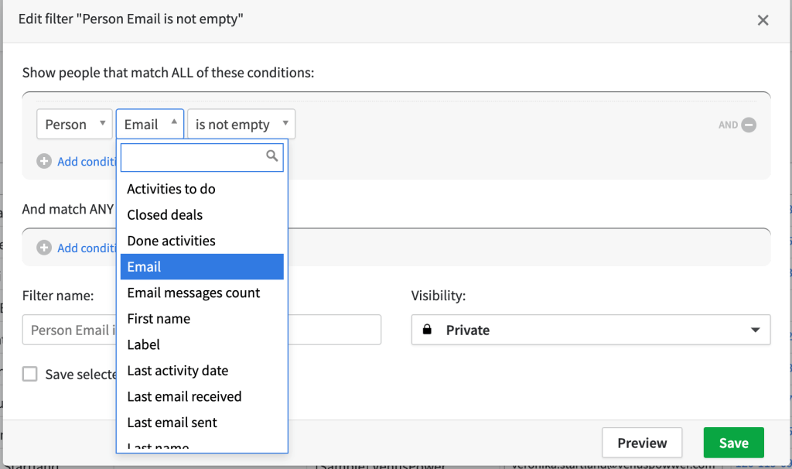Focus the field search box in dropdown
The width and height of the screenshot is (792, 469).
pyautogui.click(x=202, y=158)
